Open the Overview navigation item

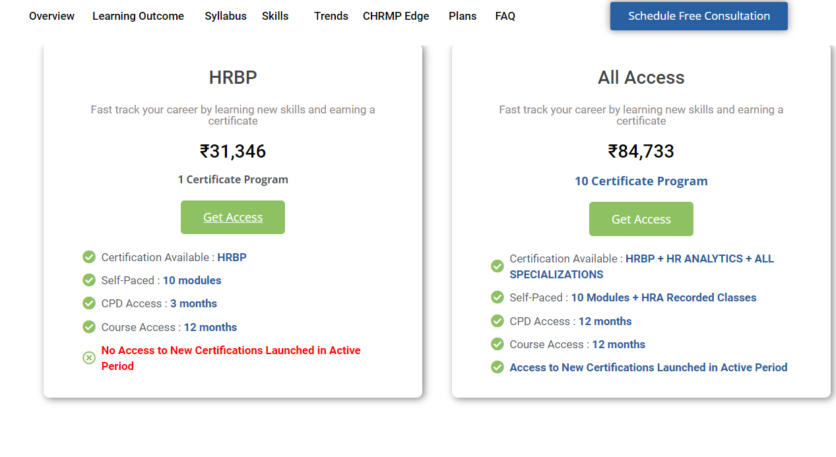(x=51, y=16)
